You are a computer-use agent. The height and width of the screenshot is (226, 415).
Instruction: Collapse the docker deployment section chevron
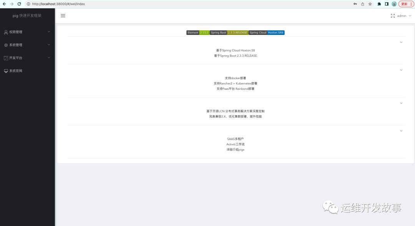point(401,70)
